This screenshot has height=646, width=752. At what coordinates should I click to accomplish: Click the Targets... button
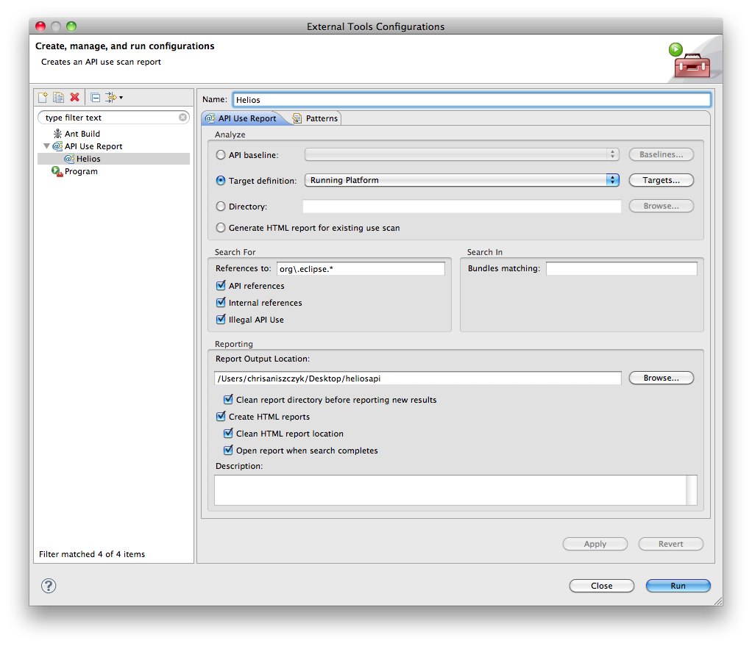point(661,180)
